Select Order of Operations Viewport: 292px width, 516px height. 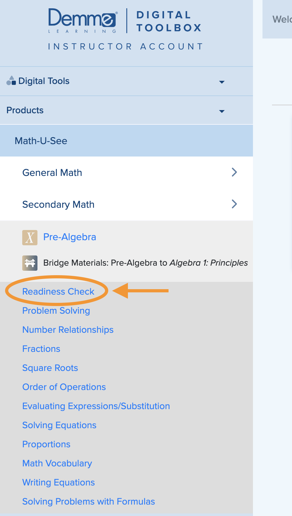tap(64, 387)
